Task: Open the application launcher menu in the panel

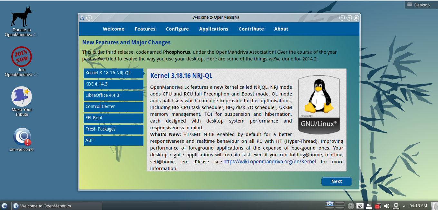Action: (x=5, y=206)
